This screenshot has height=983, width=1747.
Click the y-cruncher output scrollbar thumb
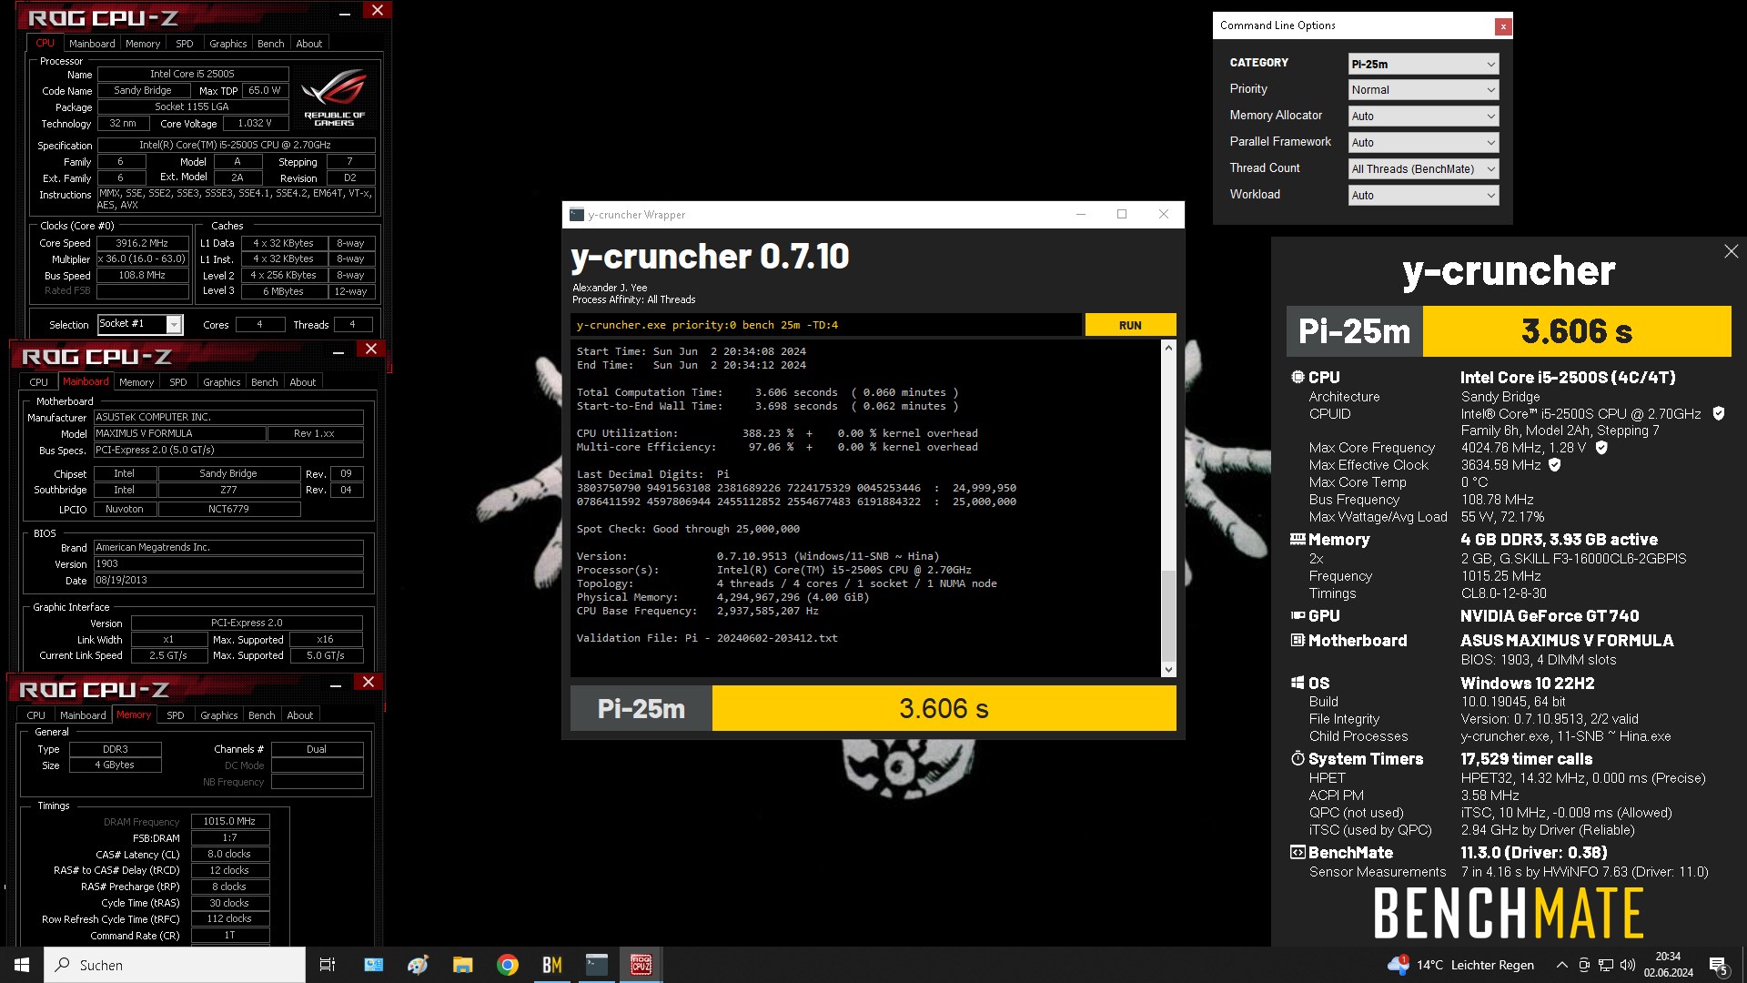click(1168, 614)
